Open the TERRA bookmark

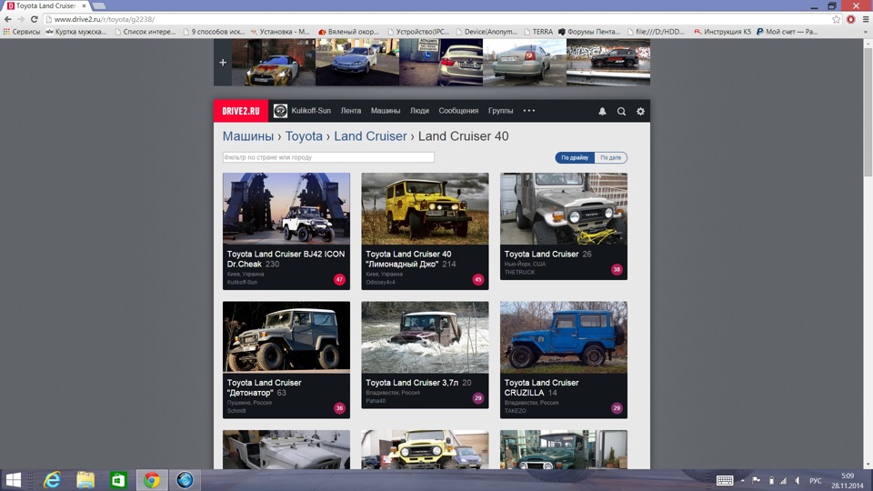[x=537, y=32]
